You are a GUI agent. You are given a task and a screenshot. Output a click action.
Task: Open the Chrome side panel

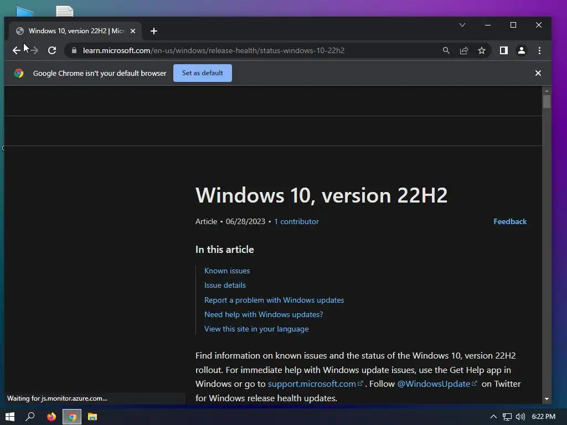coord(504,50)
